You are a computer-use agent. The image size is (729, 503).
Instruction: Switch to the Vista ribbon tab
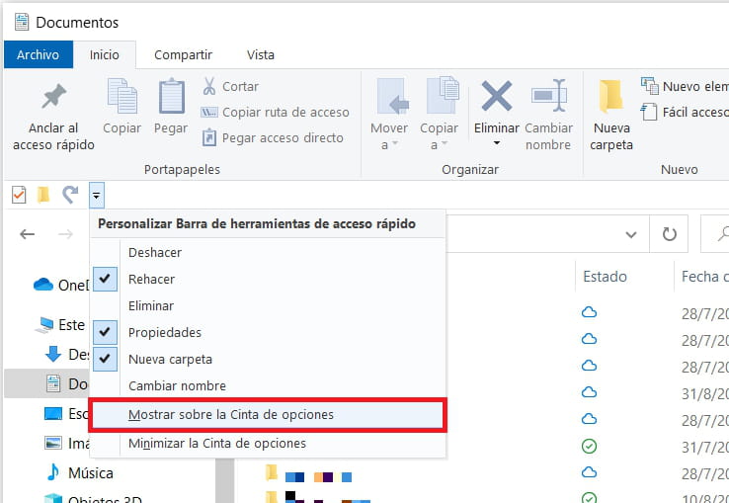coord(261,54)
